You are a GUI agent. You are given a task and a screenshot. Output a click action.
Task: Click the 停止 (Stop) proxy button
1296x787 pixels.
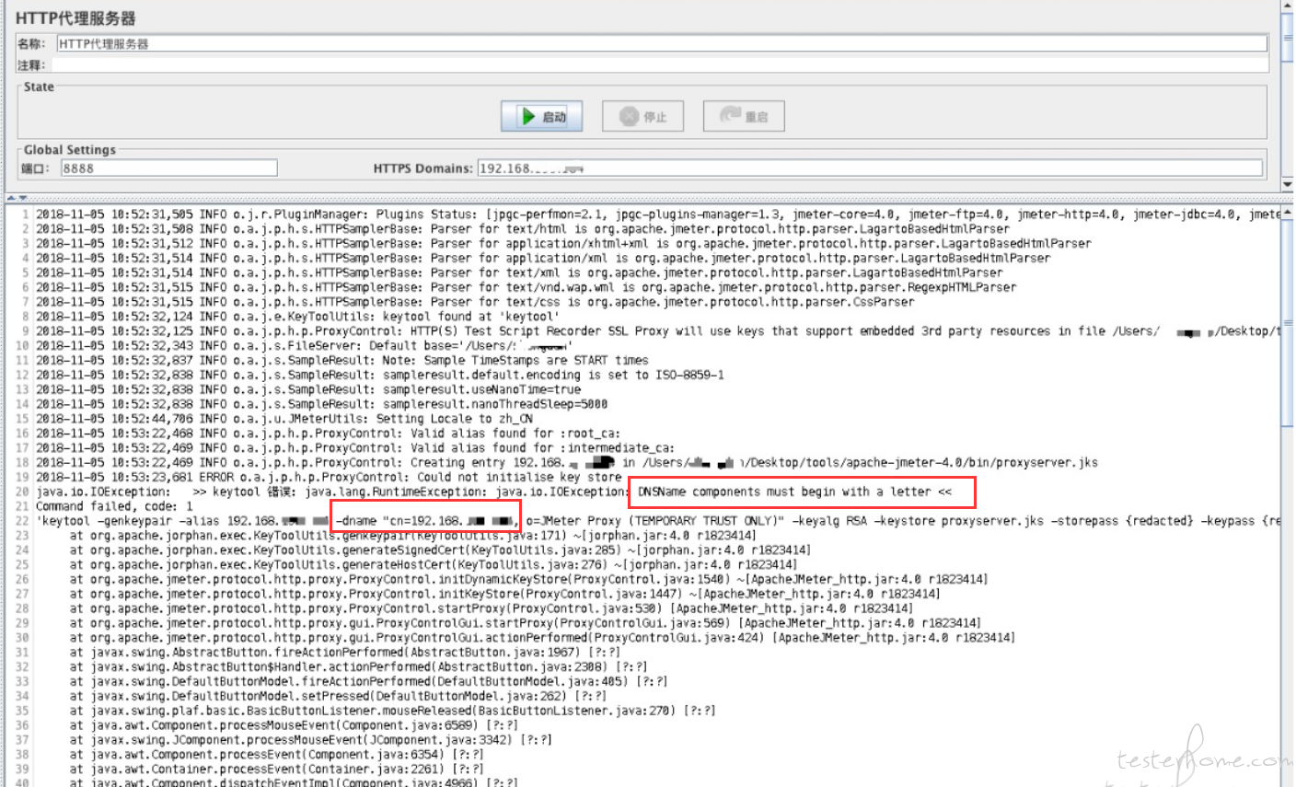pos(643,117)
